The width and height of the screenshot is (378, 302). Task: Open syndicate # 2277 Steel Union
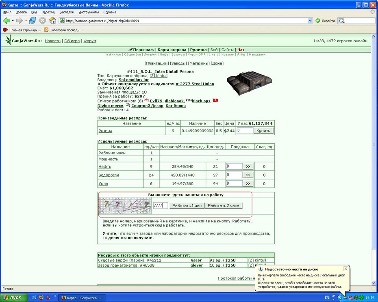click(195, 84)
